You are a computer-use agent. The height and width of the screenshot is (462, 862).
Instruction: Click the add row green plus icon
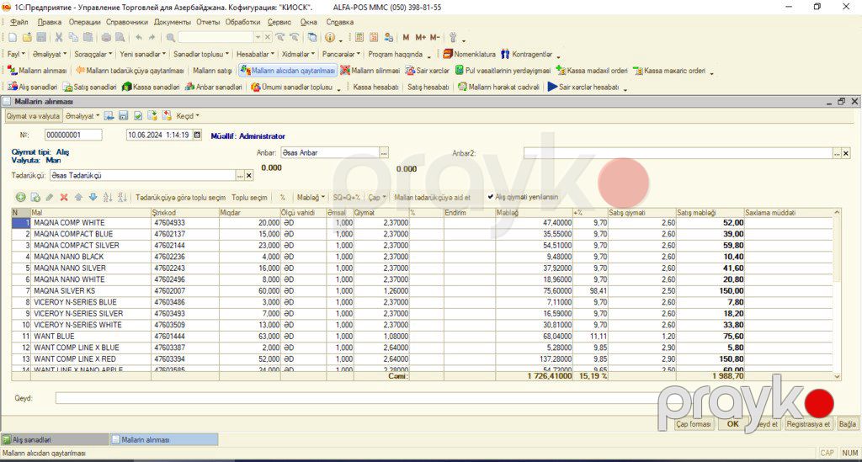(x=20, y=197)
